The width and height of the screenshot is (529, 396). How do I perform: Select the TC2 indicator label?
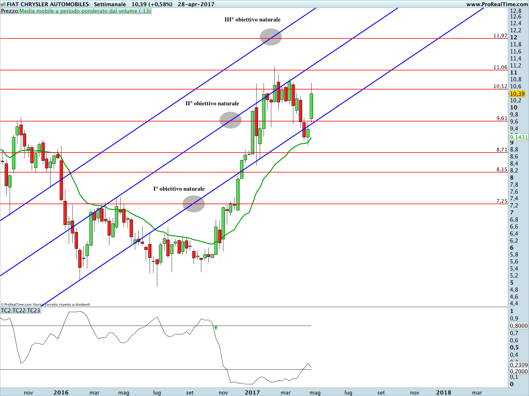click(x=6, y=310)
